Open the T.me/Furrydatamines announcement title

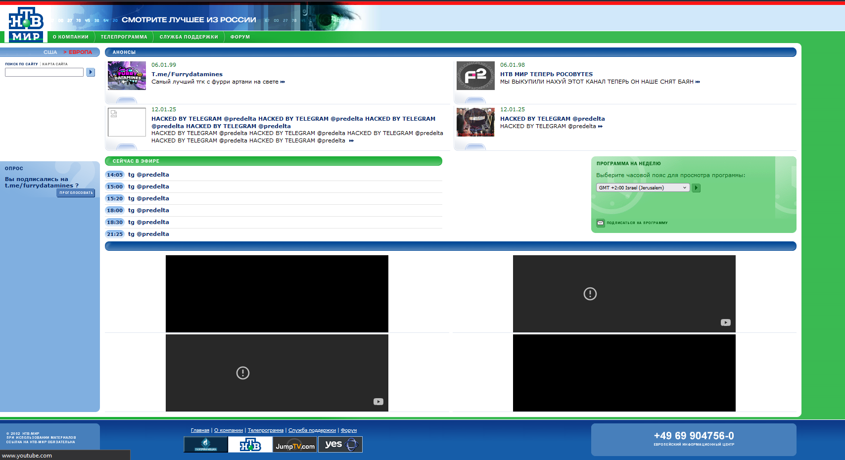(187, 74)
